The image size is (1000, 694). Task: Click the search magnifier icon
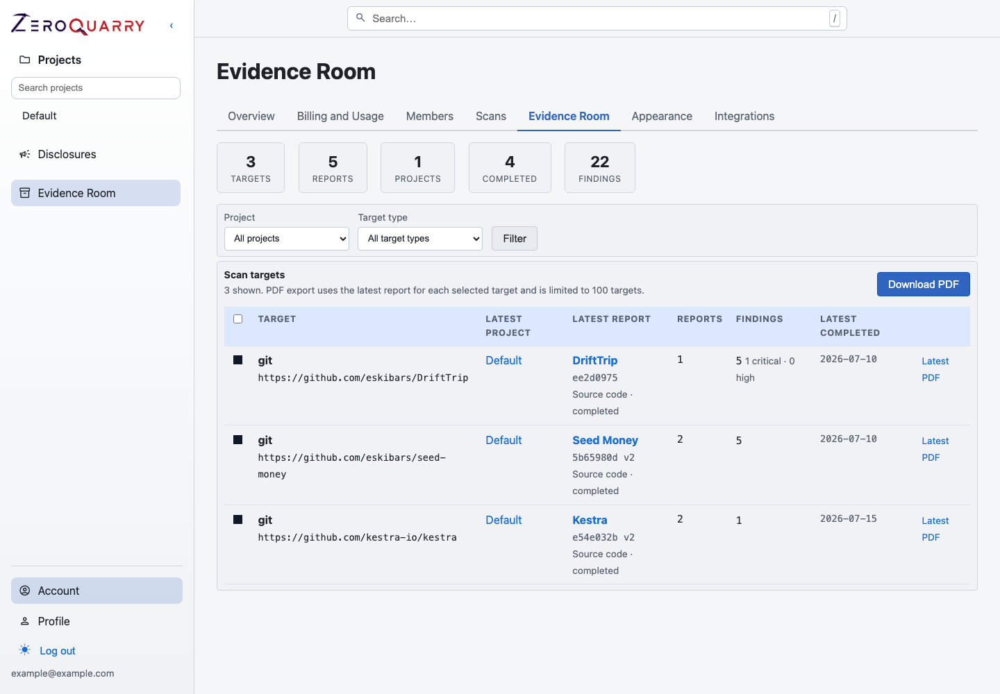tap(360, 18)
